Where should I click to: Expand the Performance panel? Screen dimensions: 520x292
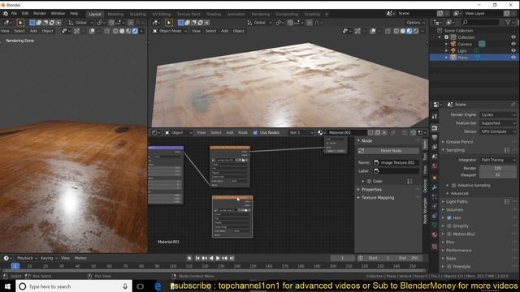[x=458, y=251]
